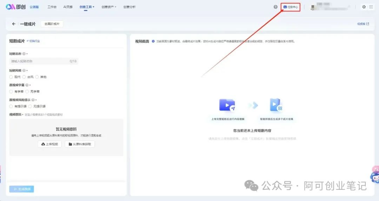Image resolution: width=379 pixels, height=201 pixels.
Task: Open the 视频库 external link
Action: [x=363, y=24]
